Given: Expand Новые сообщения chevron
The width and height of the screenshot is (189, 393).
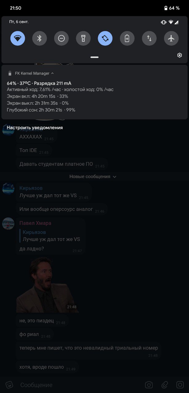Looking at the screenshot, I should click(115, 177).
